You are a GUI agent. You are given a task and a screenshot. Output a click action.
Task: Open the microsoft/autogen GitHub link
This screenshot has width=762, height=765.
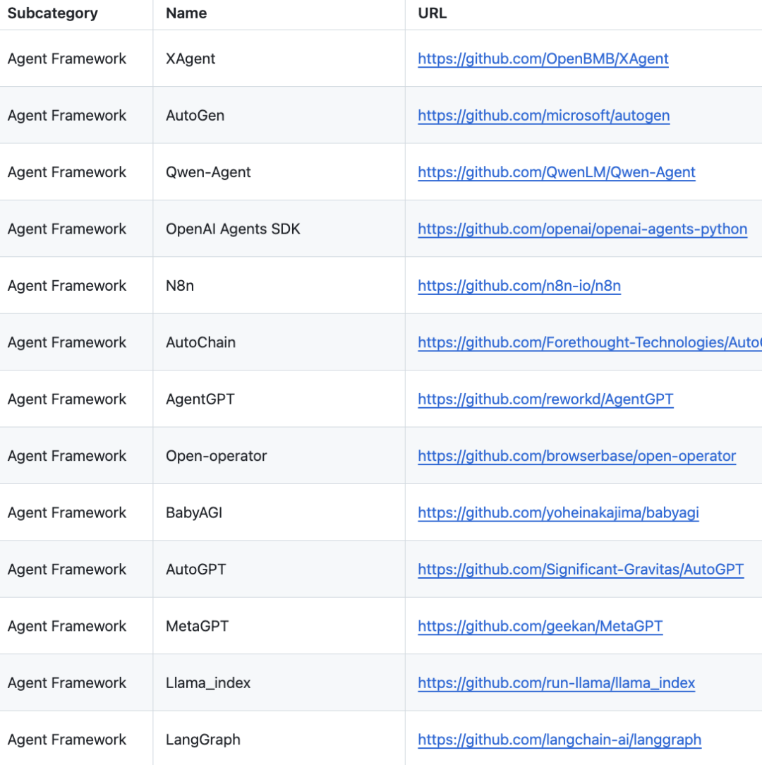(543, 115)
